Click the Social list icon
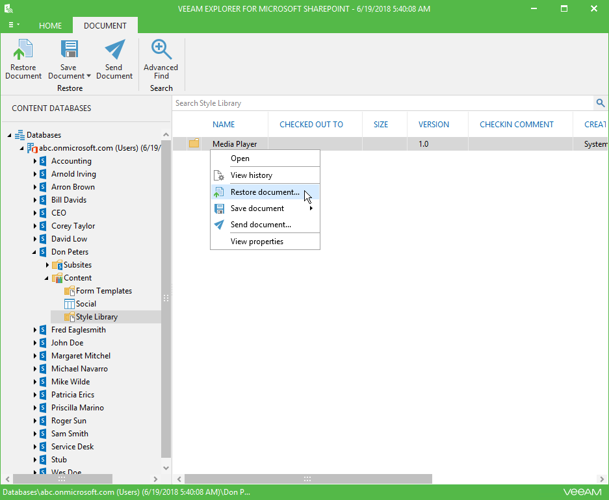This screenshot has height=500, width=609. tap(70, 304)
